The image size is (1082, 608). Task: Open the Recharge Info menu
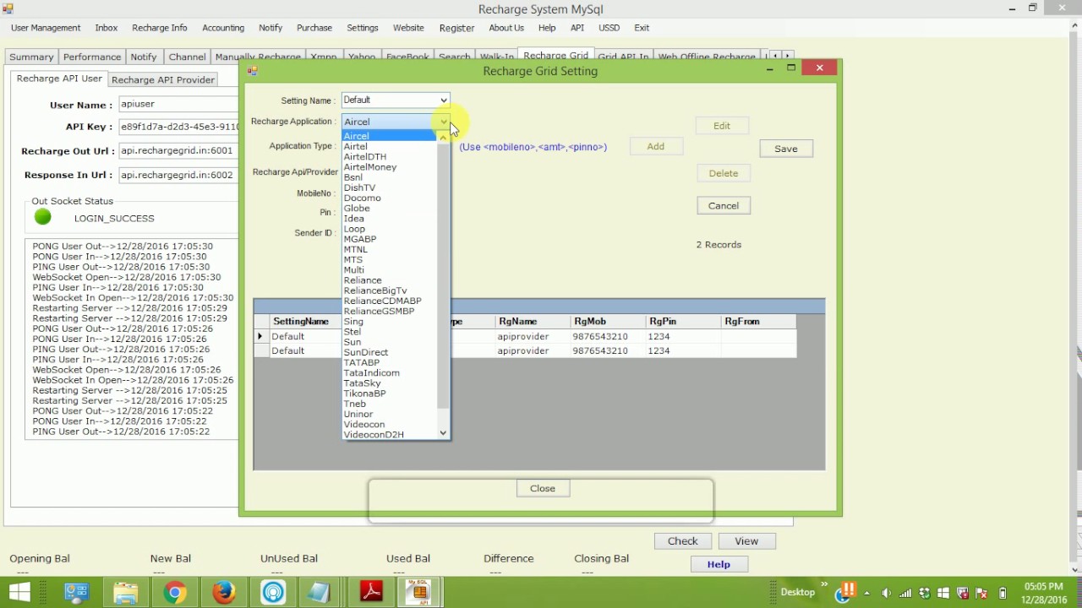pos(160,28)
